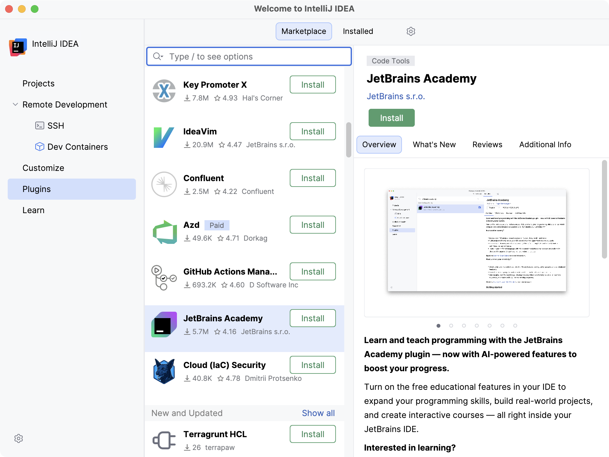Click the plugin list vertical scrollbar
This screenshot has width=609, height=457.
(349, 140)
